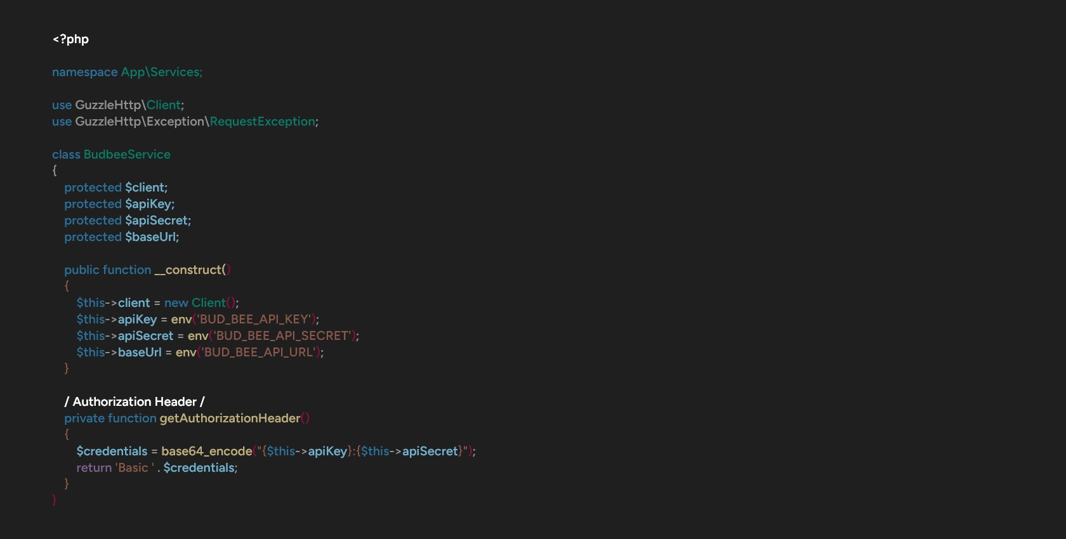Screen dimensions: 1066x539
Task: Click the 'Basic ' string literal
Action: click(134, 468)
